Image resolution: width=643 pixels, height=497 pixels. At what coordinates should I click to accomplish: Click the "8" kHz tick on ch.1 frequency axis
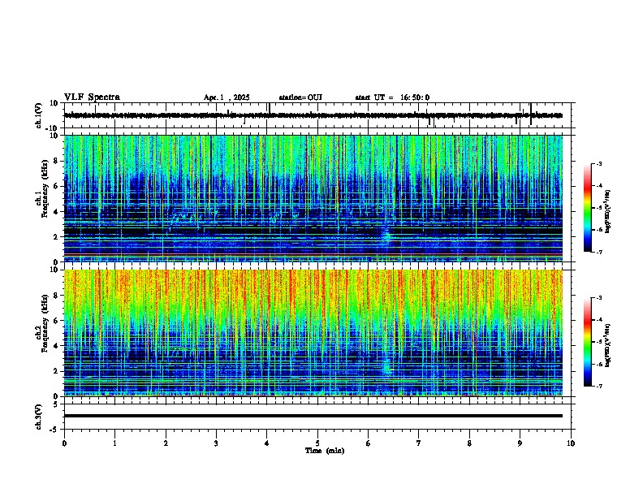point(57,161)
